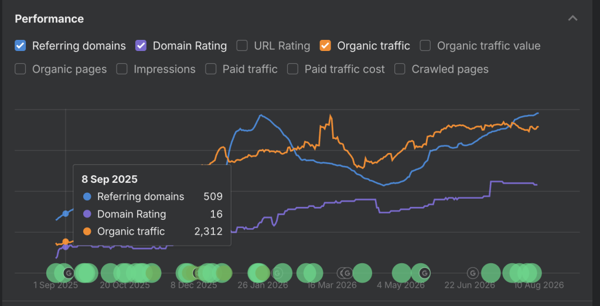The image size is (600, 306).
Task: Click green event circle right of 16 Mar 2026 Google markers
Action: 362,273
